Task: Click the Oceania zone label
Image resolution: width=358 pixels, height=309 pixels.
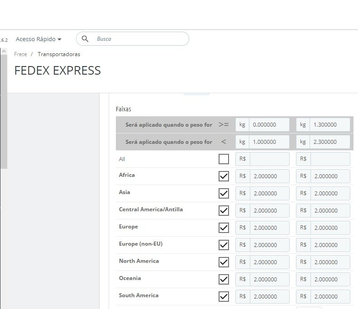Action: (130, 278)
